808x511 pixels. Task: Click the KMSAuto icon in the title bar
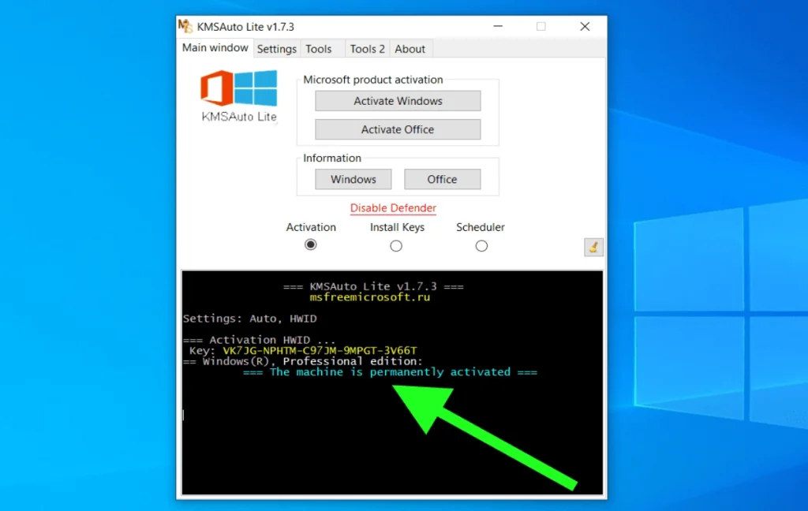[185, 25]
